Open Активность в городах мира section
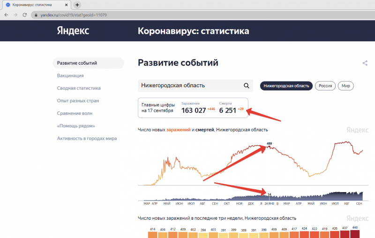375x238 pixels. click(87, 138)
